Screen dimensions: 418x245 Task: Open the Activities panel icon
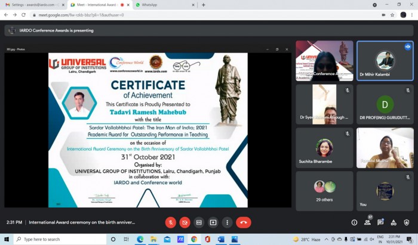(x=394, y=222)
